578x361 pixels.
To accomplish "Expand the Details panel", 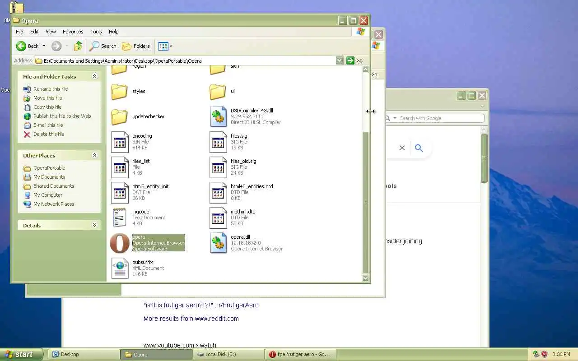I will click(94, 225).
